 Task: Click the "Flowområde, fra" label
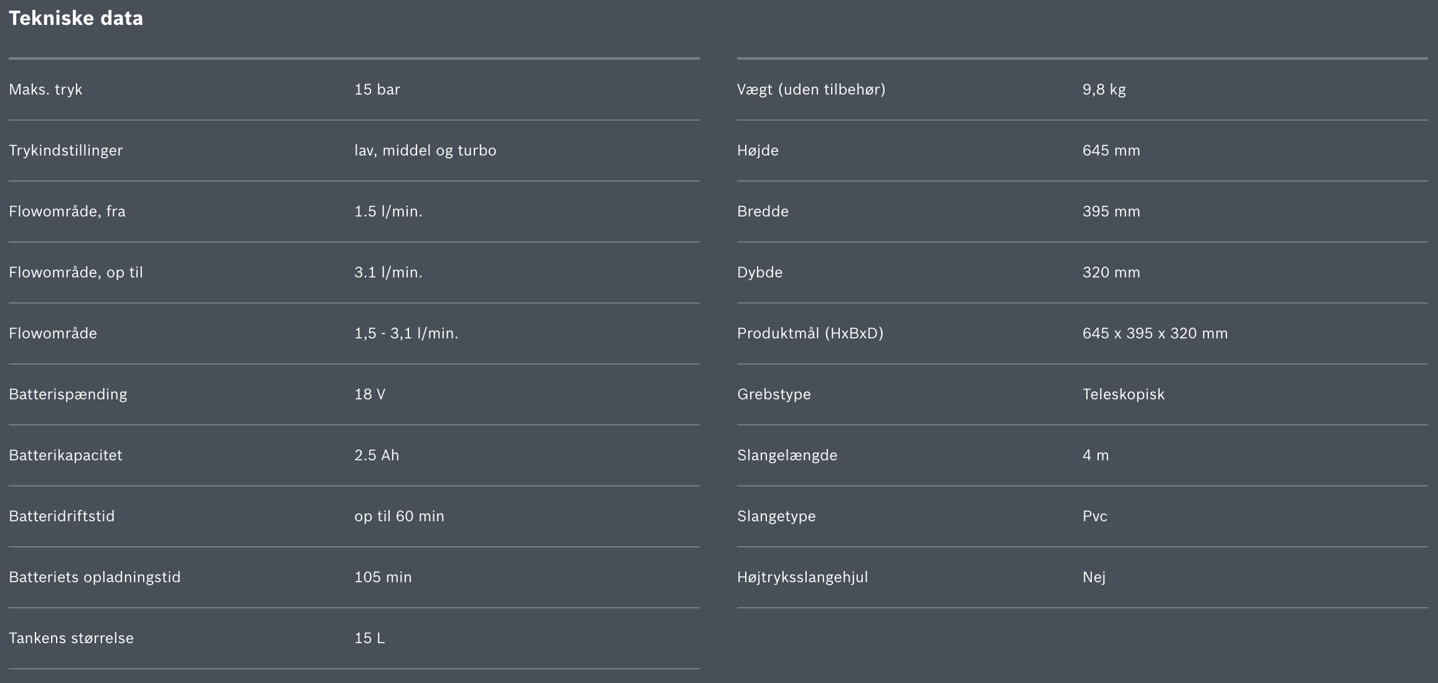coord(67,211)
